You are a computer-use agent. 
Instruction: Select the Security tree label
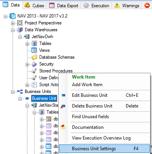[46, 64]
